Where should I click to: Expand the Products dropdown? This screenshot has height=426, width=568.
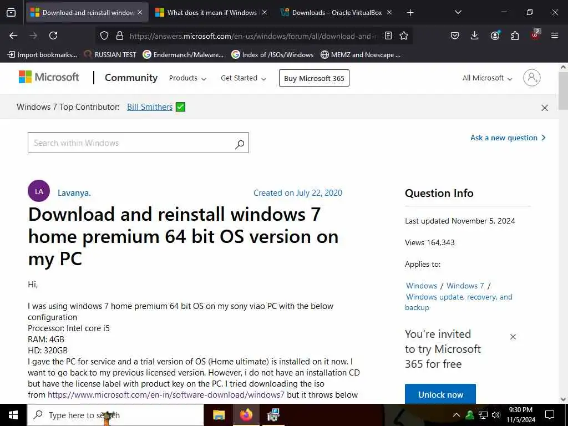tap(187, 78)
